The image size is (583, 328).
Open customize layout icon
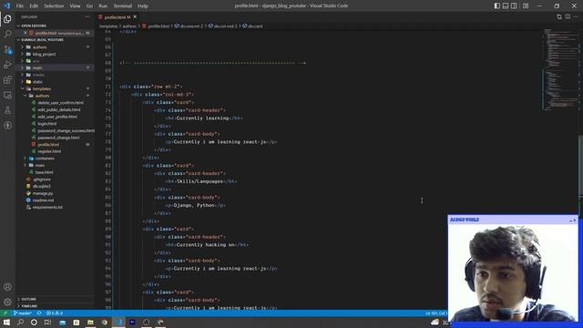click(x=526, y=5)
